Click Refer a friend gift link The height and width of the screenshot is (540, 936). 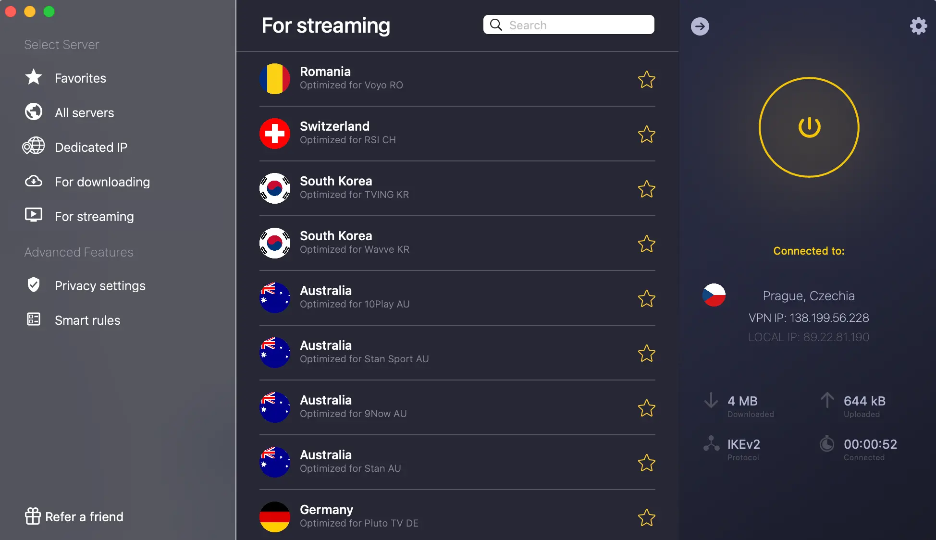click(74, 516)
